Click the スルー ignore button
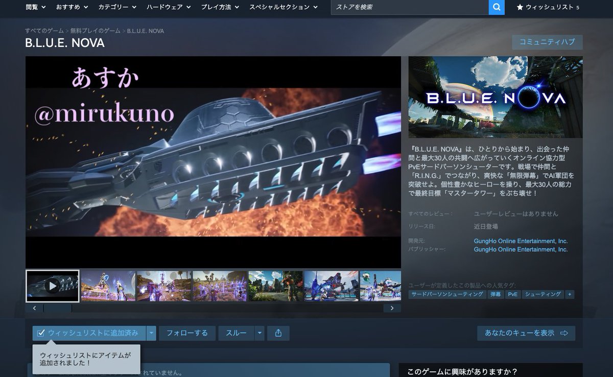Screen dimensions: 613x377 click(237, 333)
